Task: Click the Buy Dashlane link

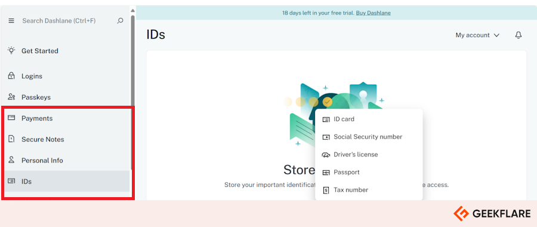Action: pyautogui.click(x=374, y=13)
